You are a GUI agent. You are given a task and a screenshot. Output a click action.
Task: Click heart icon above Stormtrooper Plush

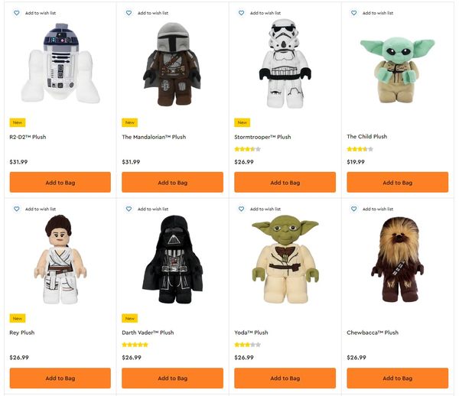tap(241, 13)
